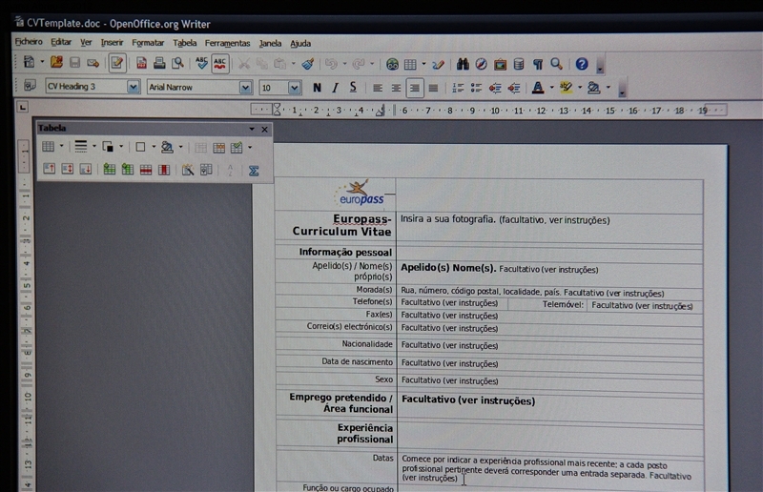Open the Ficheiro menu

29,42
